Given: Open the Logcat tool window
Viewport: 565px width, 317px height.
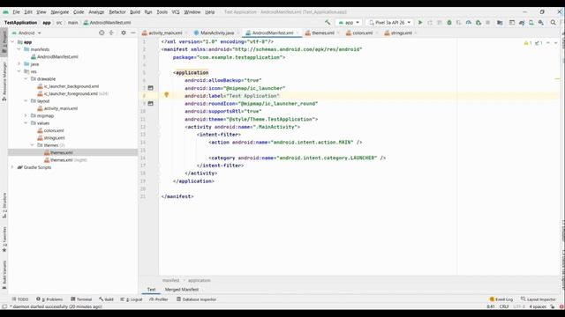Looking at the screenshot, I should coord(132,299).
